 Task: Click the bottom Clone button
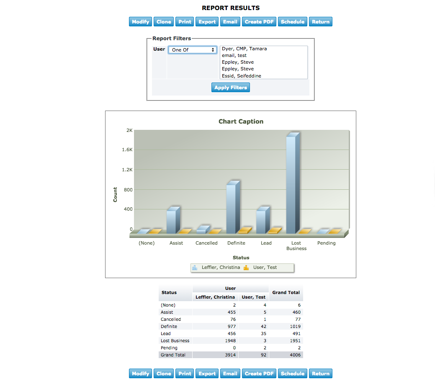(x=164, y=373)
